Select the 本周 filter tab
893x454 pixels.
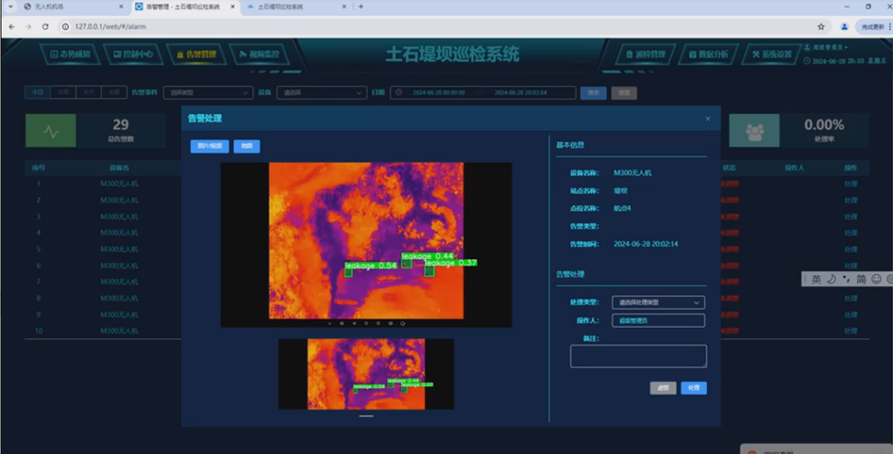(63, 92)
